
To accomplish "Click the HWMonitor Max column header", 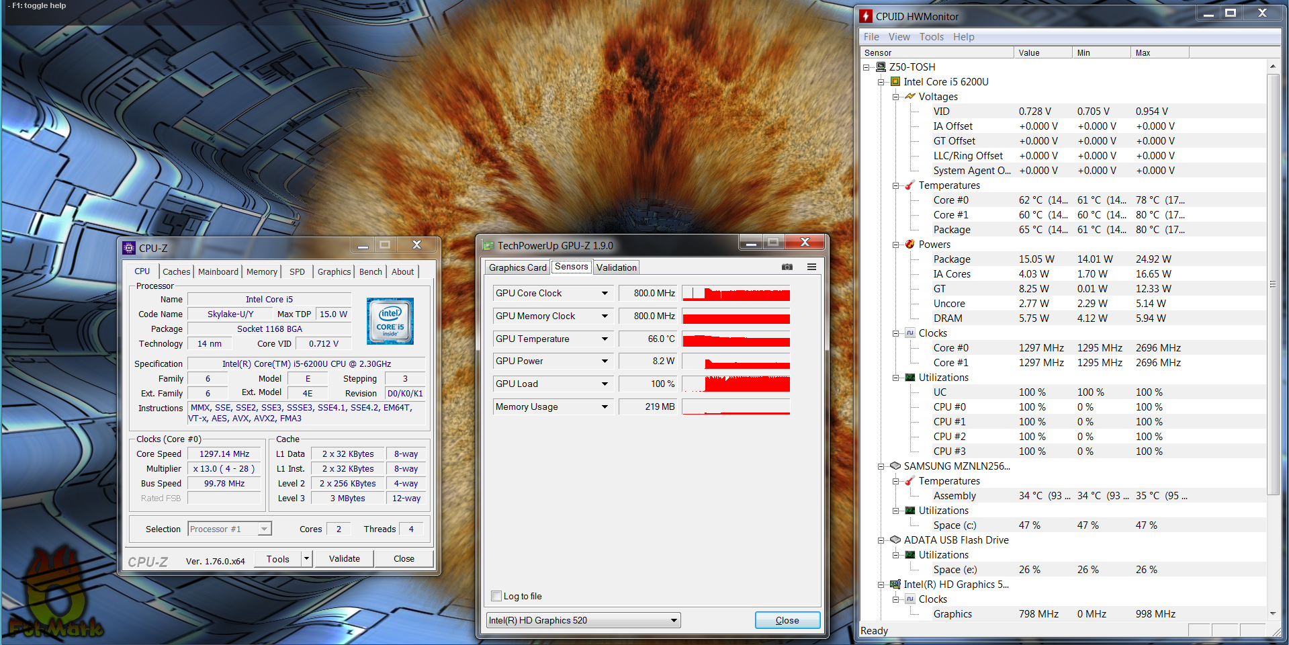I will (1159, 52).
